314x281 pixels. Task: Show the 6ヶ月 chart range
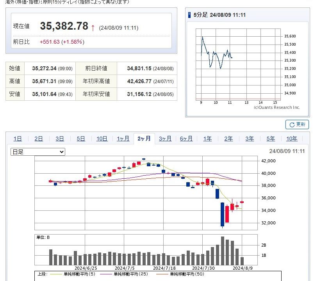coord(186,139)
